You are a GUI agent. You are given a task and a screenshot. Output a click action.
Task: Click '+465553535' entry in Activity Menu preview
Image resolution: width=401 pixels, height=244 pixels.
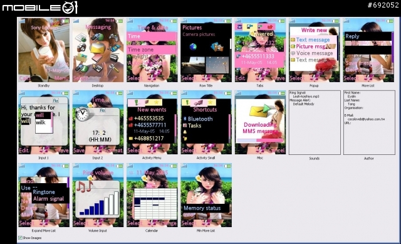pos(149,119)
